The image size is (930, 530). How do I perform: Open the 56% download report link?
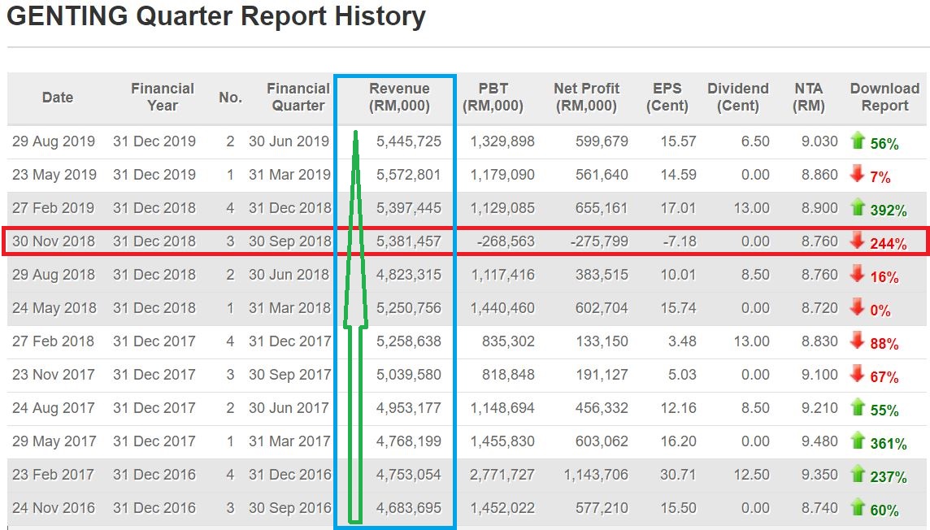[884, 144]
